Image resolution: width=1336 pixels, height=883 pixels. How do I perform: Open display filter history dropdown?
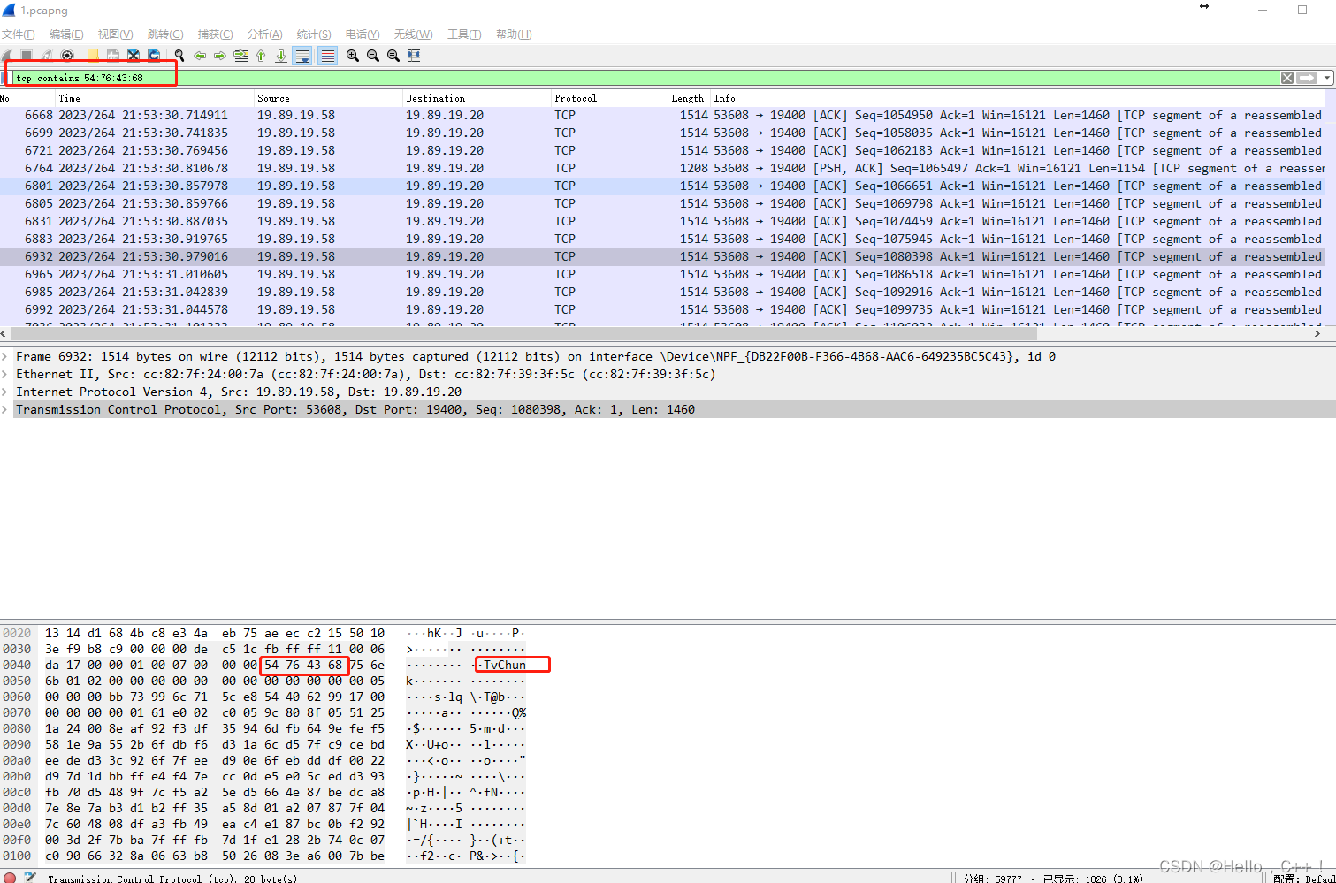pos(1327,78)
